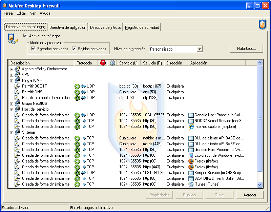The image size is (271, 212).
Task: Click the Servicio (L) column header
Action: click(129, 63)
